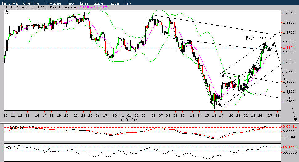The height and width of the screenshot is (162, 299).
Task: Click the 1.3450 price axis label
Action: (x=289, y=92)
